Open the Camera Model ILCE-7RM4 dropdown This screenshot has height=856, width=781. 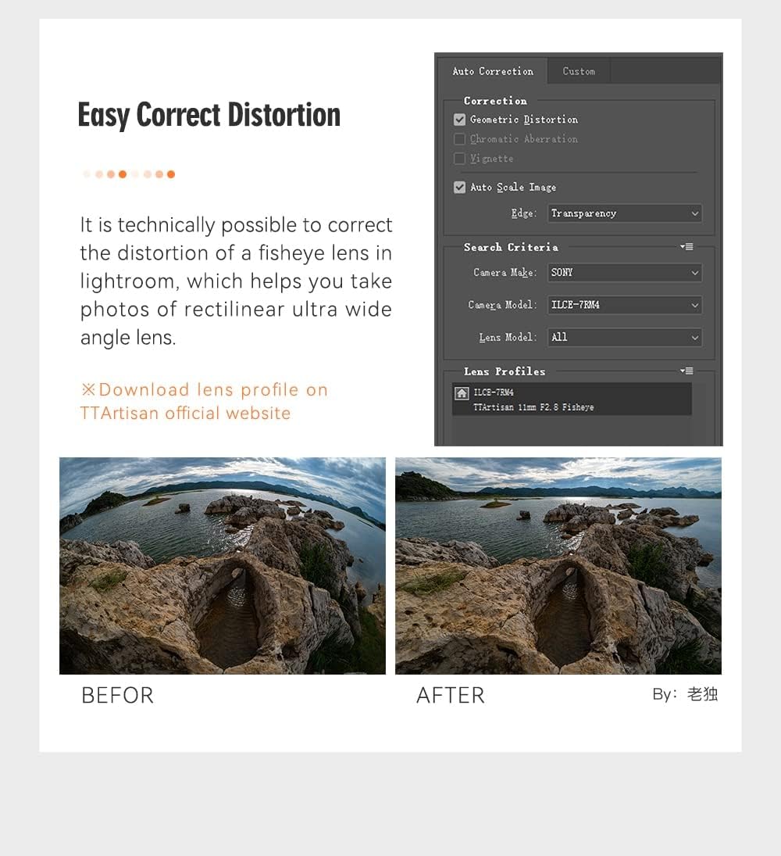coord(623,306)
